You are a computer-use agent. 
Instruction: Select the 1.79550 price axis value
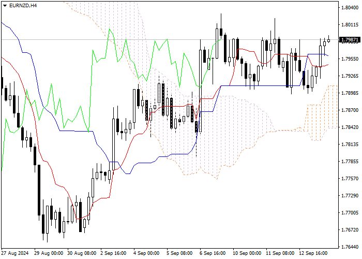350,59
